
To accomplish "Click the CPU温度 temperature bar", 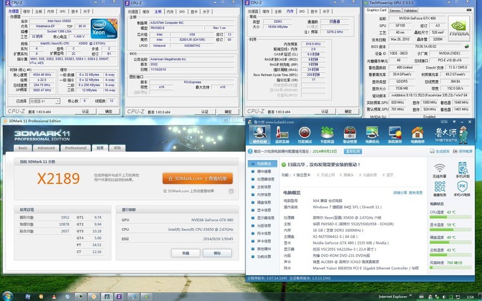I will pos(450,217).
